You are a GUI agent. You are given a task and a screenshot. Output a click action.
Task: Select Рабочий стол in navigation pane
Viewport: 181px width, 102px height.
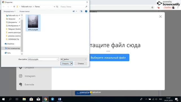click(13, 15)
